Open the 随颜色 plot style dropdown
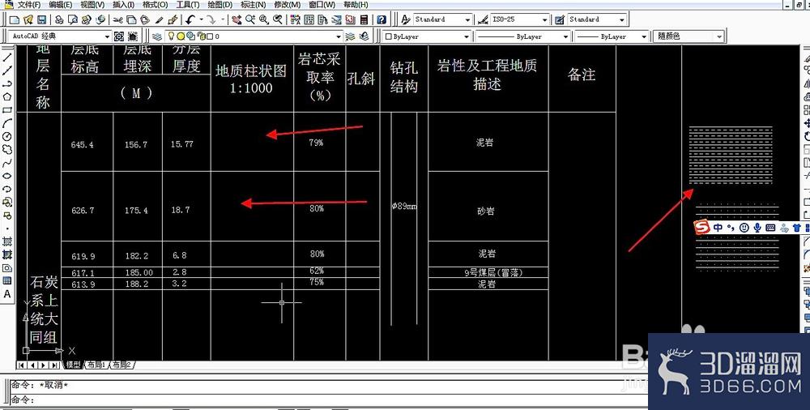 coord(718,36)
